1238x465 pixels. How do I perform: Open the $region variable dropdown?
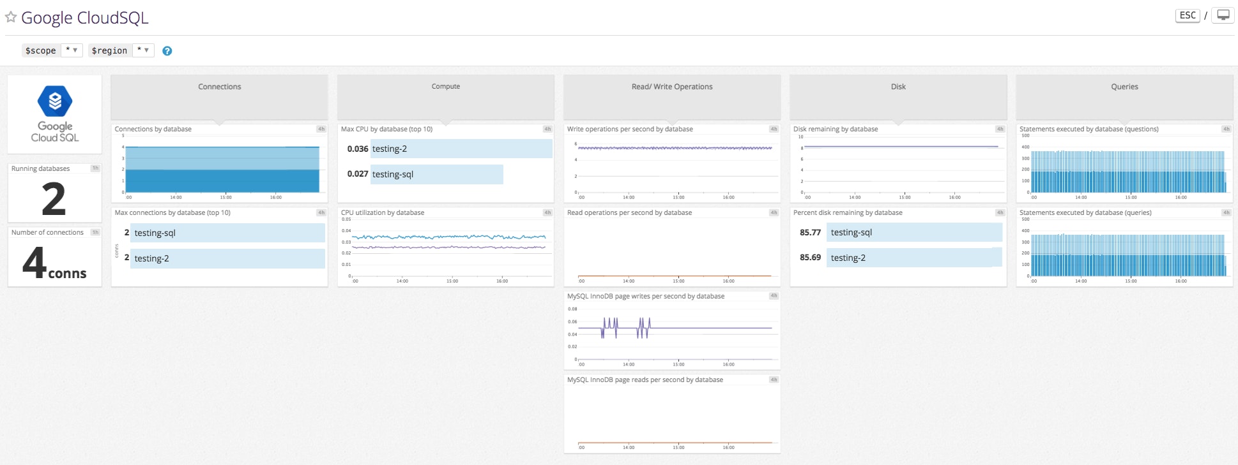coord(143,50)
